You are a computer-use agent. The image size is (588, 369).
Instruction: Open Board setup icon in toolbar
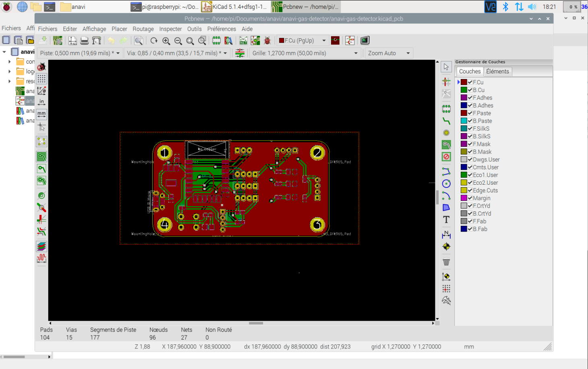[58, 40]
